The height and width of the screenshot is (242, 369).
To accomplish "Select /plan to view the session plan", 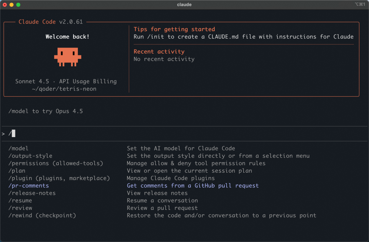I will 17,171.
